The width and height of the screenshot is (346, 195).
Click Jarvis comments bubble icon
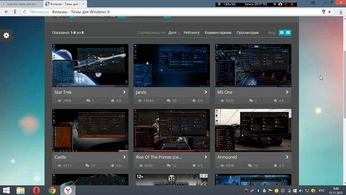[169, 101]
